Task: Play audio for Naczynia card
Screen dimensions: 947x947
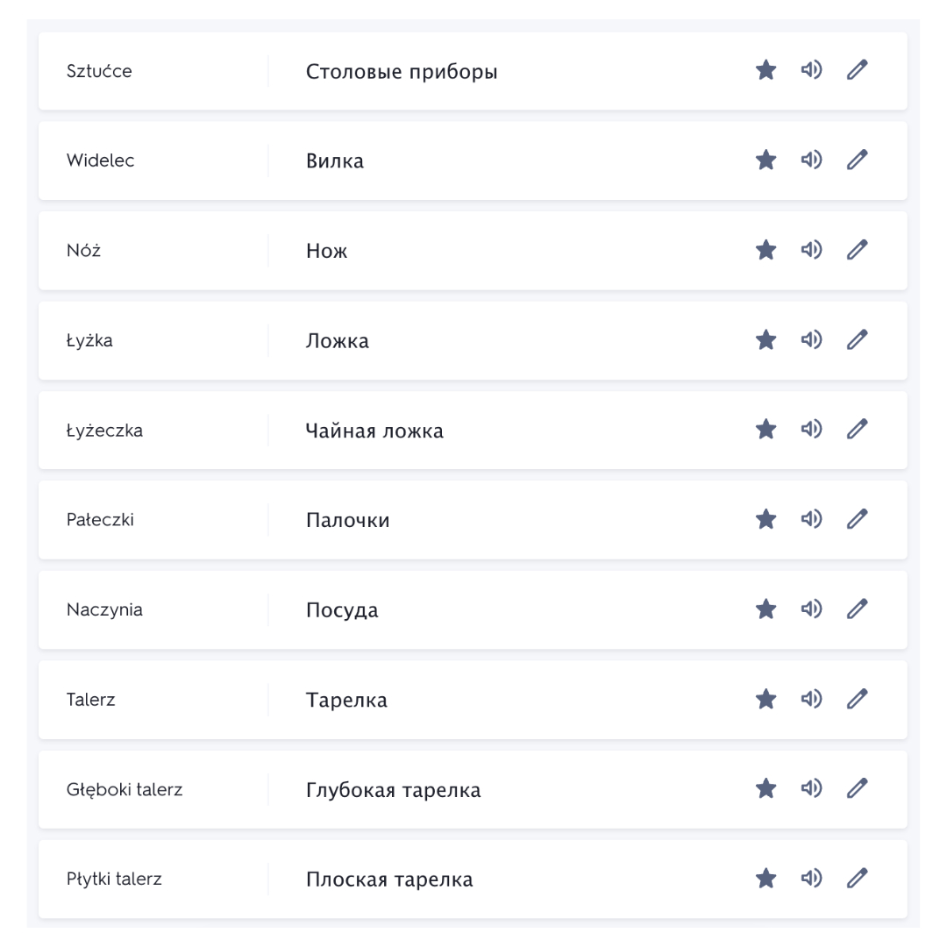Action: click(811, 609)
